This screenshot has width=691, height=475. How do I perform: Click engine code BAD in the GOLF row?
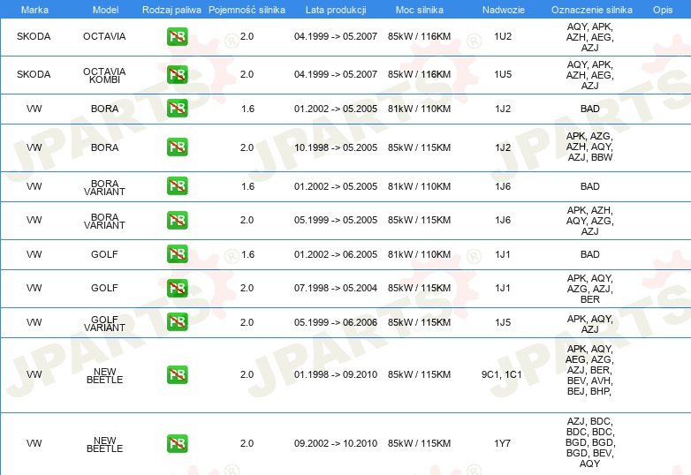click(x=590, y=254)
